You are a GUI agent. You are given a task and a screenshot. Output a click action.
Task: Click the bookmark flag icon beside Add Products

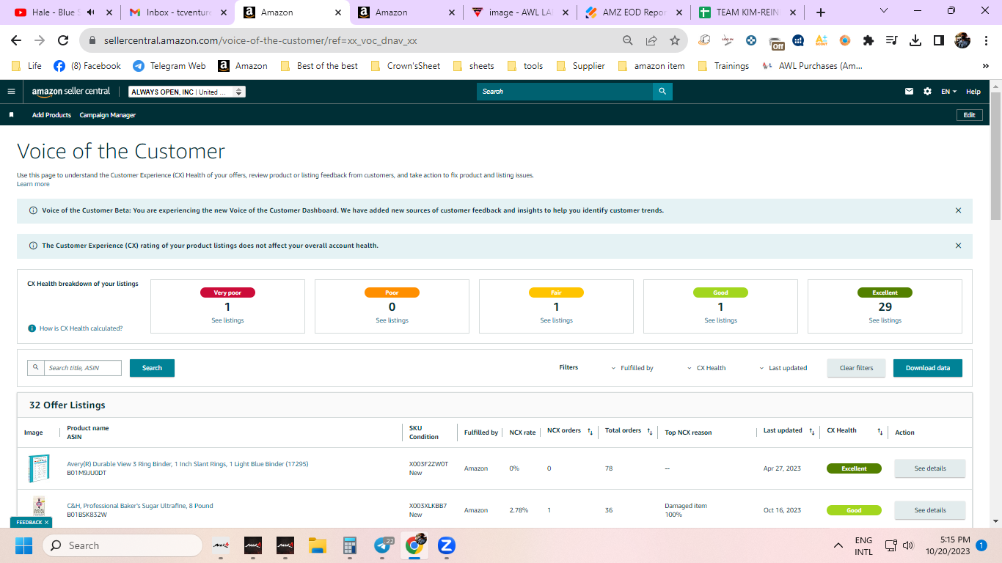pyautogui.click(x=11, y=115)
